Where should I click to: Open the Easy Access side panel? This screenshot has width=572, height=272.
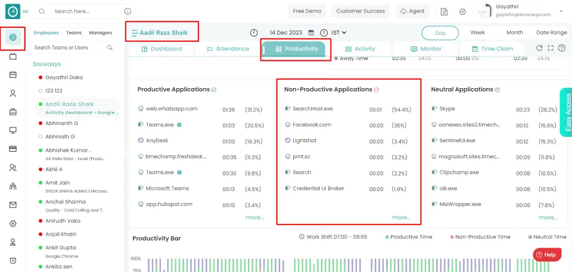point(567,112)
